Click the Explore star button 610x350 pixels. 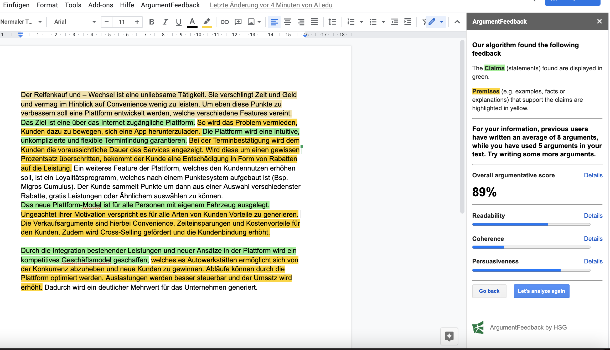(x=449, y=336)
